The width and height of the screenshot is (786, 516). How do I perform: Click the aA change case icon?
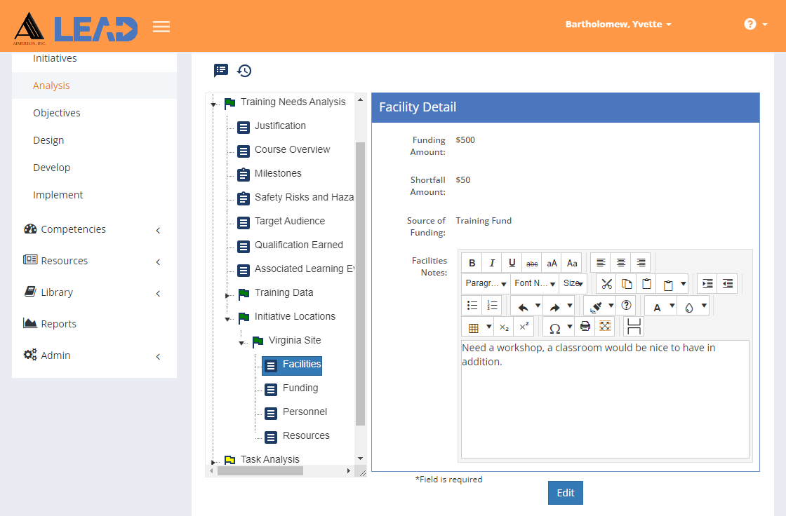[552, 263]
